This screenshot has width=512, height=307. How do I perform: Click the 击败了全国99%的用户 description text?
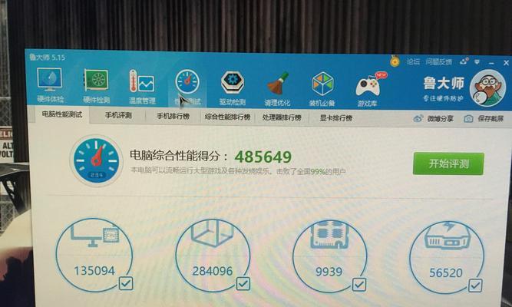(311, 171)
